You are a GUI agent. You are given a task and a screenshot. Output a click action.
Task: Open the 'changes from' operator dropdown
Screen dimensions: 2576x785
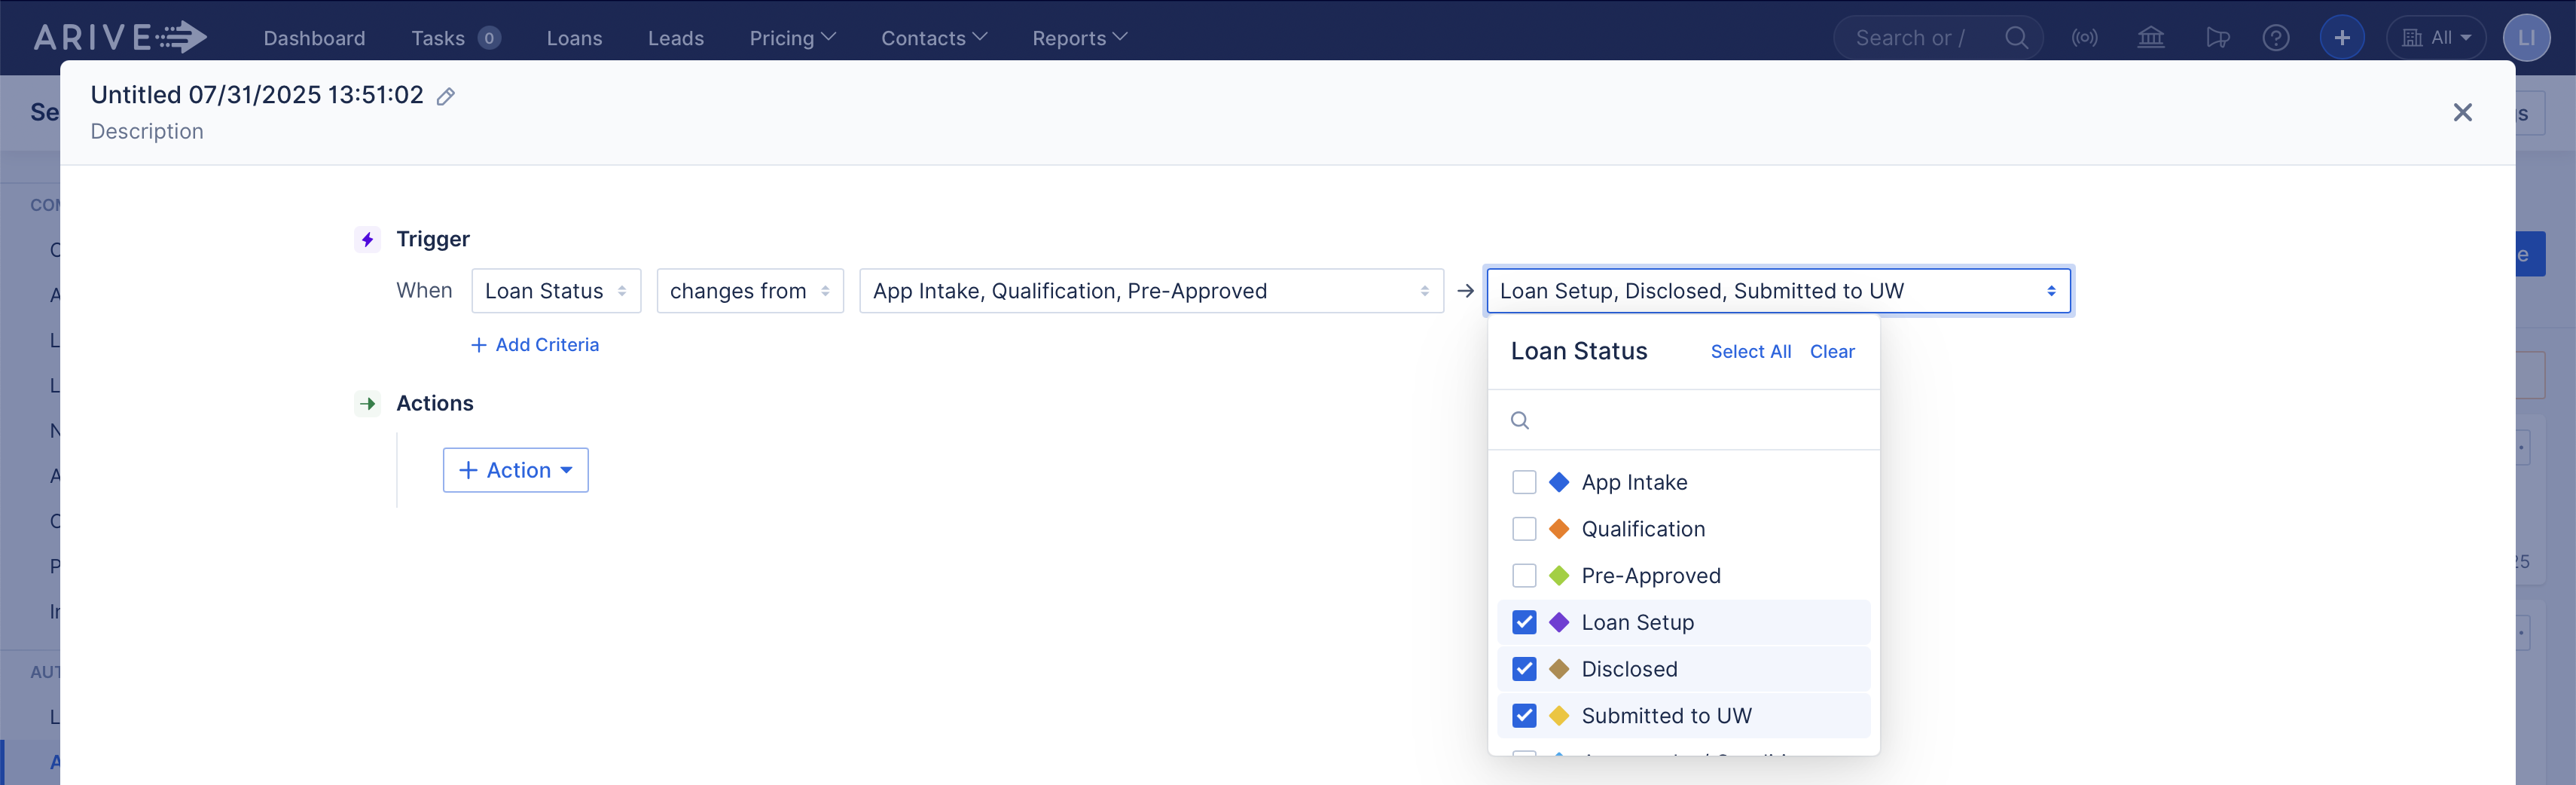coord(750,291)
